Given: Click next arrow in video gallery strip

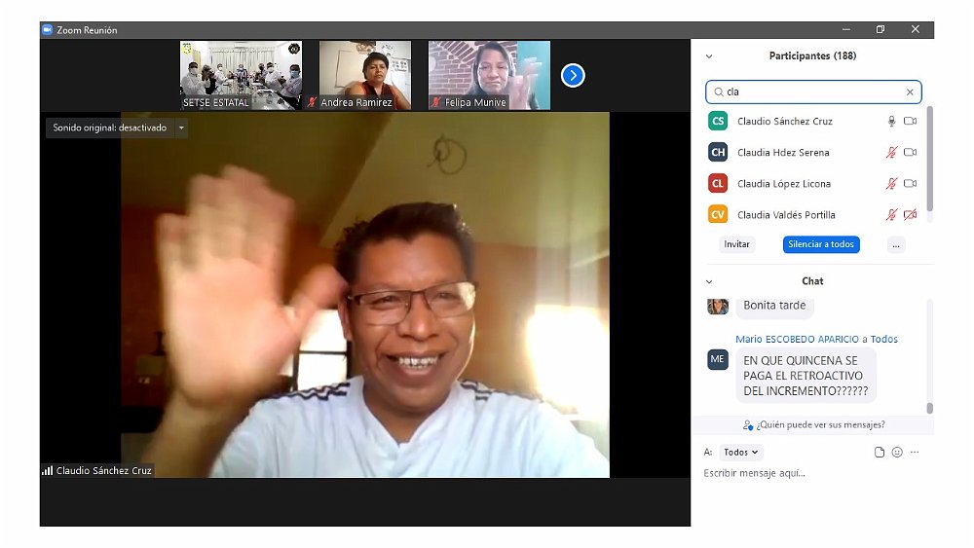Looking at the screenshot, I should coord(573,75).
